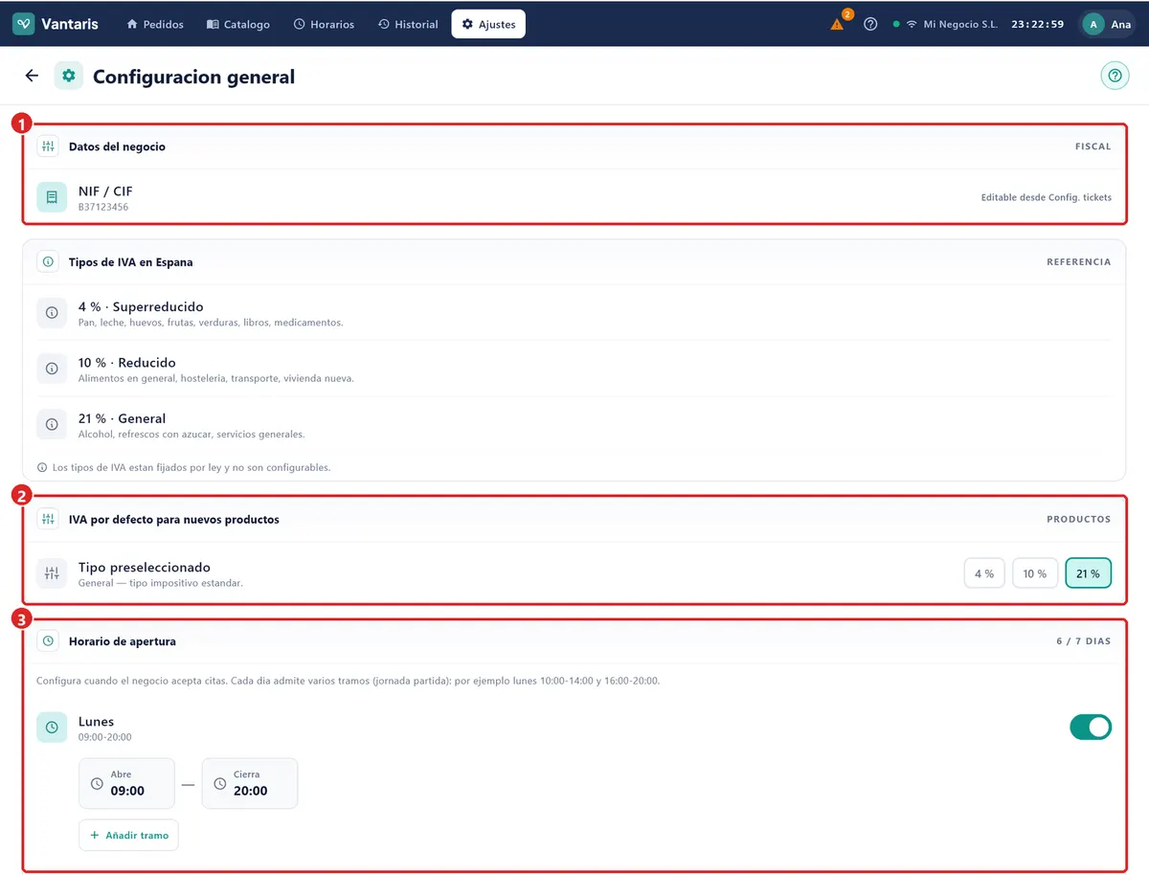Click the teal gear icon beside page title

click(69, 76)
